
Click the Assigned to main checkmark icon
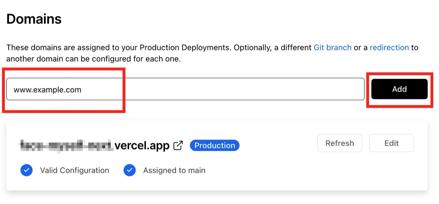click(x=130, y=170)
